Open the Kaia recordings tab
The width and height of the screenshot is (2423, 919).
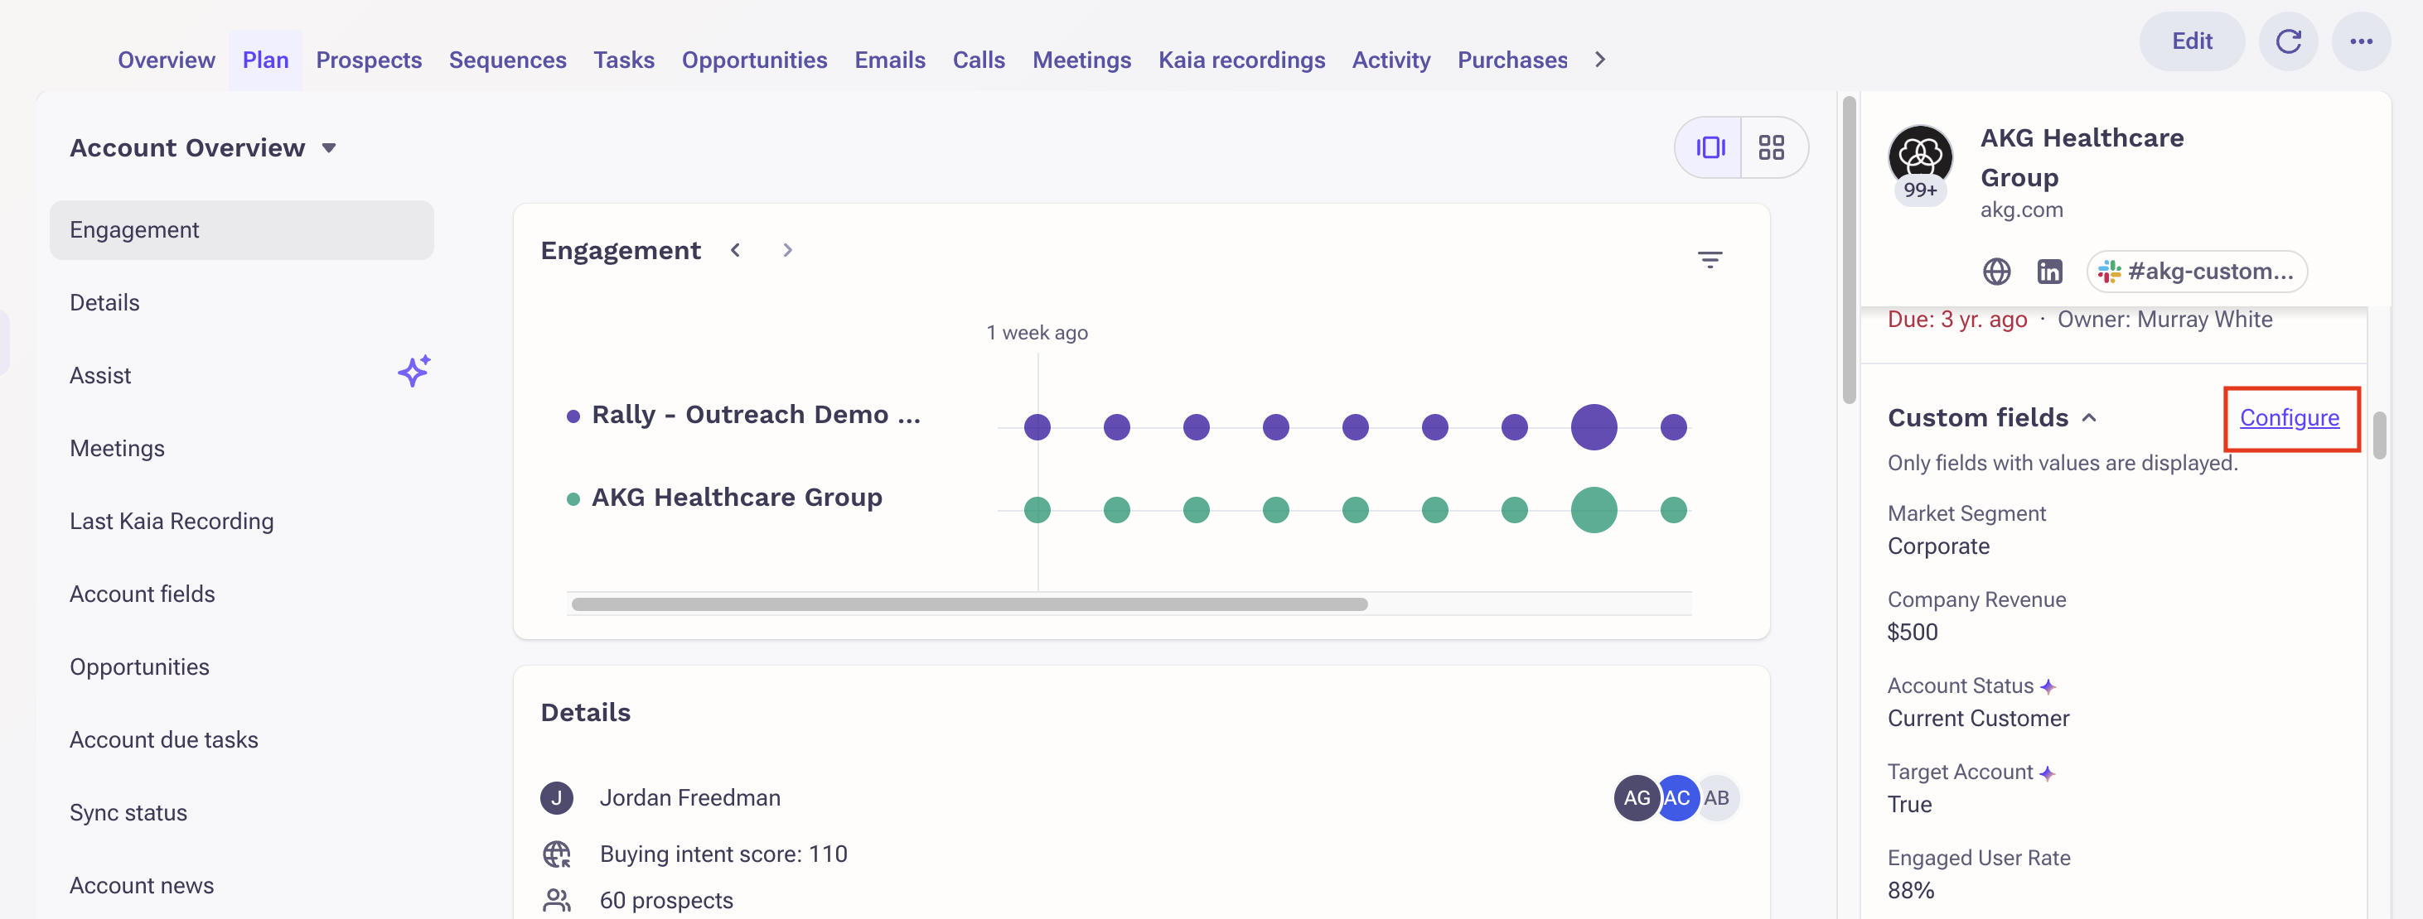1241,60
